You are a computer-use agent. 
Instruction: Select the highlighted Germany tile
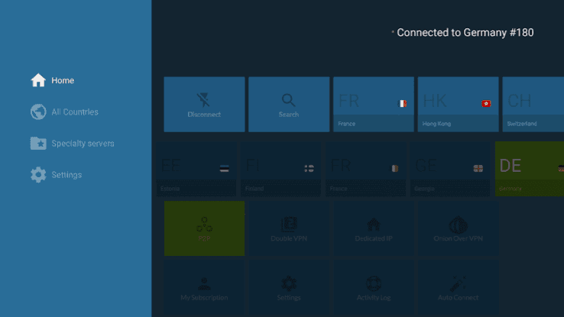(x=529, y=170)
